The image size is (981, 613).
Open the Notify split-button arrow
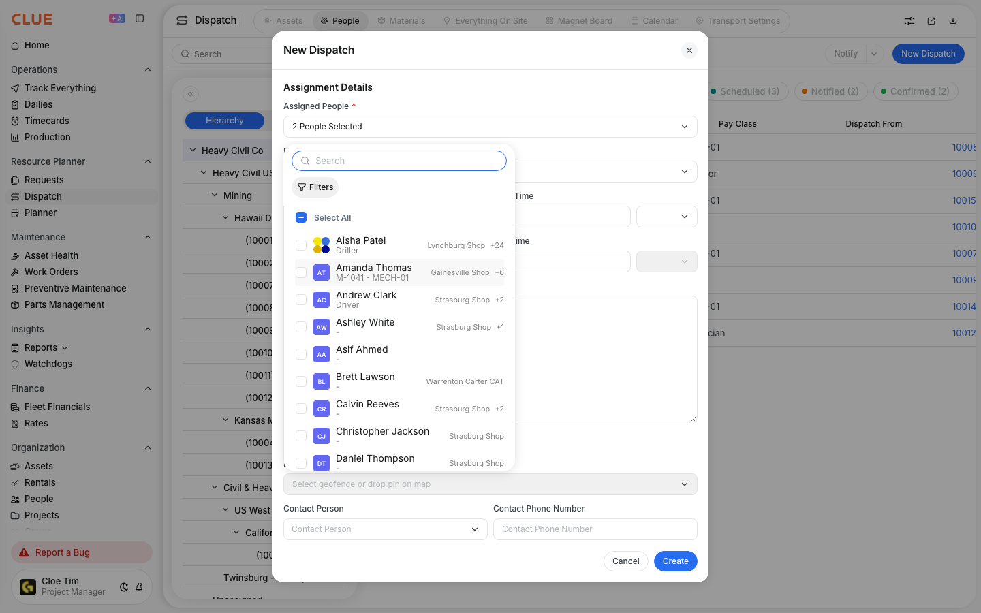point(874,54)
